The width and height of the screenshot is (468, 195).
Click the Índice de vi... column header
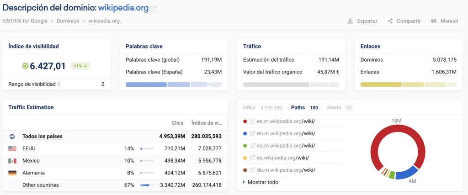[207, 123]
